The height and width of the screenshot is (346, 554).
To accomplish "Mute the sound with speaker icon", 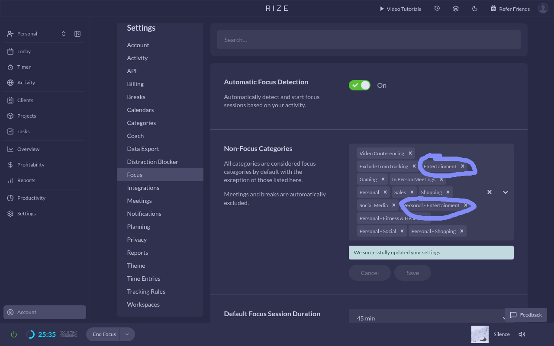I will pos(522,334).
